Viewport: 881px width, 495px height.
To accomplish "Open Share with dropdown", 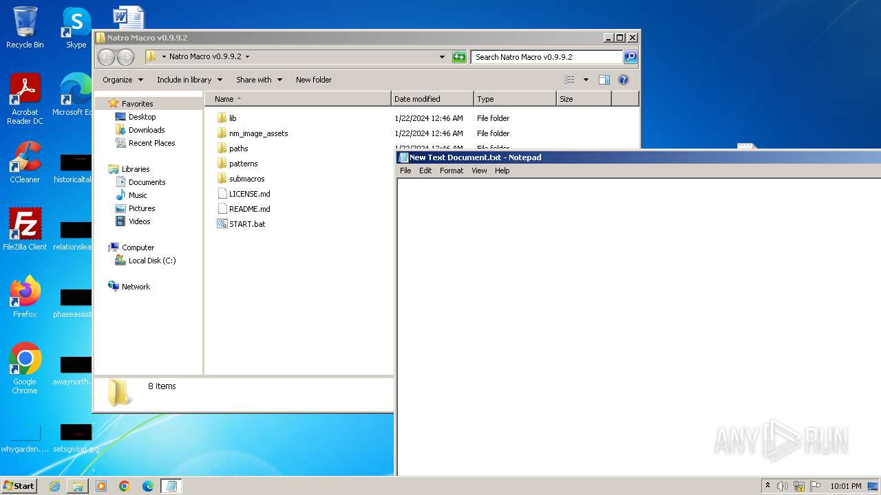I will [259, 80].
